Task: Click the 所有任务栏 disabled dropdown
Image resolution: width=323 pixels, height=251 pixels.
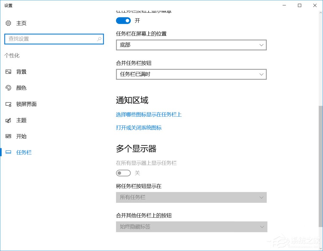Action: tap(191, 197)
